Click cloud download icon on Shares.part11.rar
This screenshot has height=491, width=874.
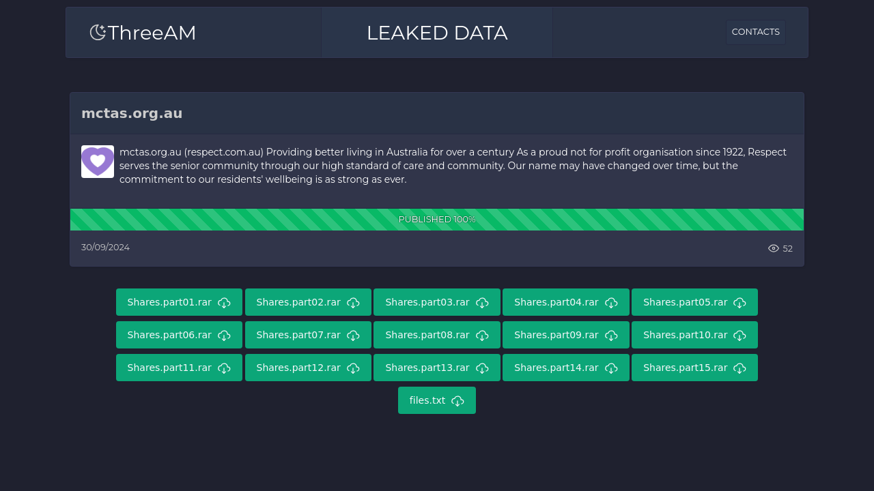[224, 368]
